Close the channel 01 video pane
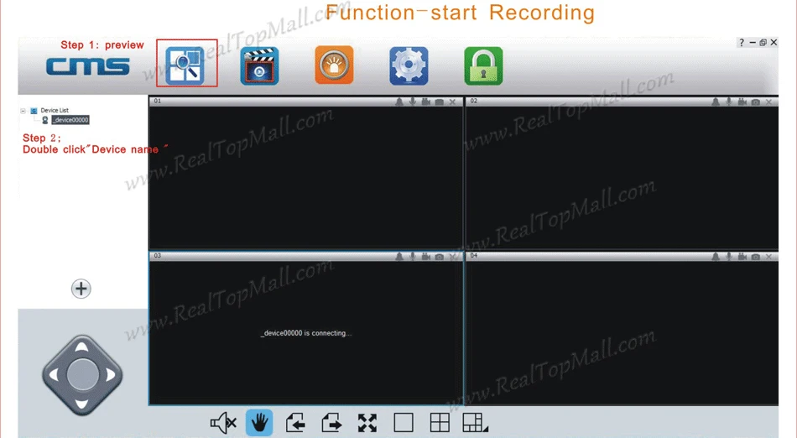797x438 pixels. [x=452, y=102]
